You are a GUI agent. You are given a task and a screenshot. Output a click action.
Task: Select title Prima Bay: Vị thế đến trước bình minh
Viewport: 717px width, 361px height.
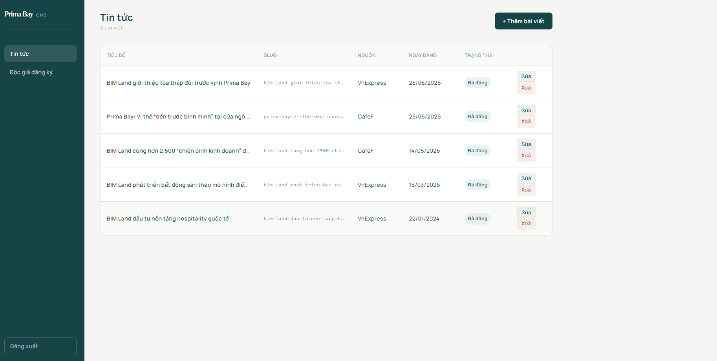click(x=178, y=117)
